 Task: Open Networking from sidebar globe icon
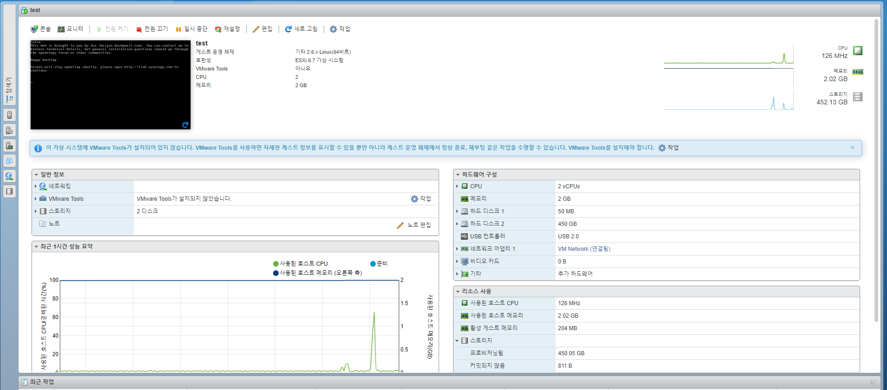click(x=9, y=176)
